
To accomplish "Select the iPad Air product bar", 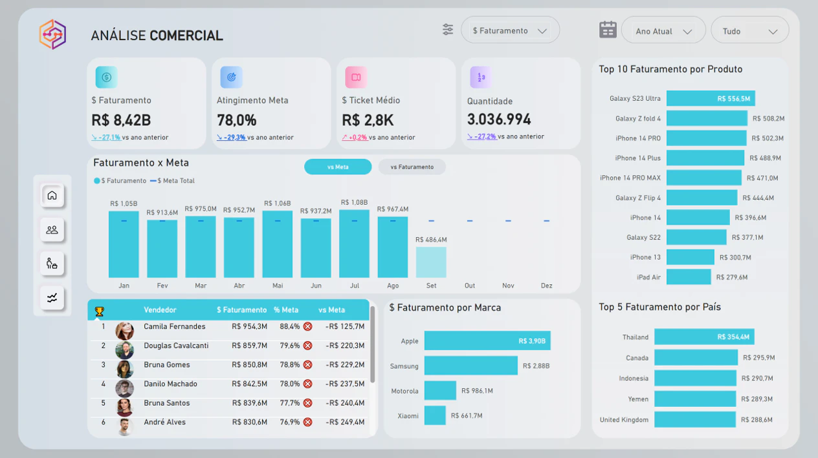I will pos(689,277).
